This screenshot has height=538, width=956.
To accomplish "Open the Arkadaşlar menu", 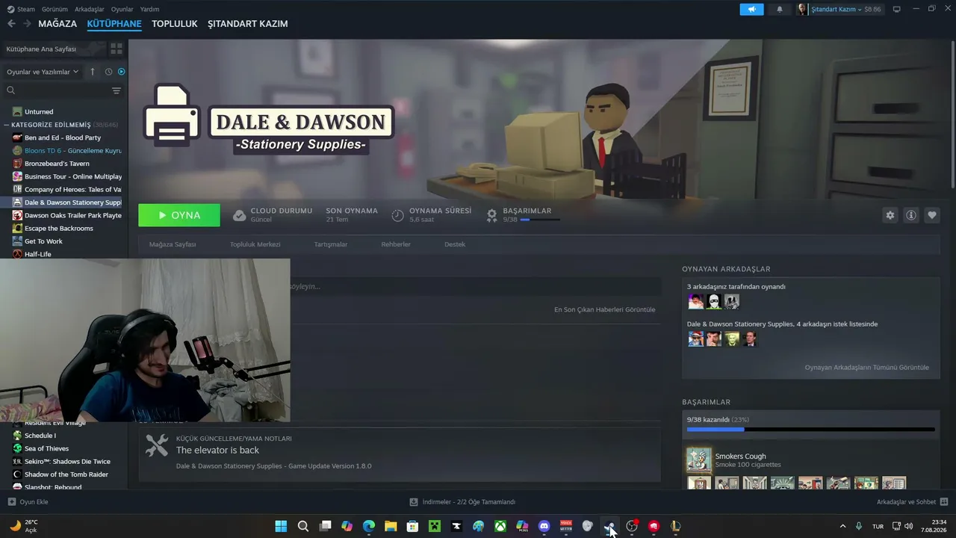I will 90,9.
